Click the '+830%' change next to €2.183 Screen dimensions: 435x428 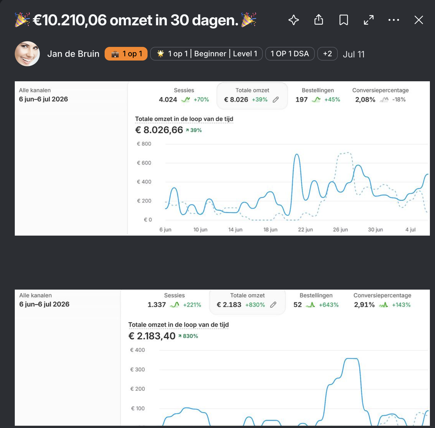(255, 305)
